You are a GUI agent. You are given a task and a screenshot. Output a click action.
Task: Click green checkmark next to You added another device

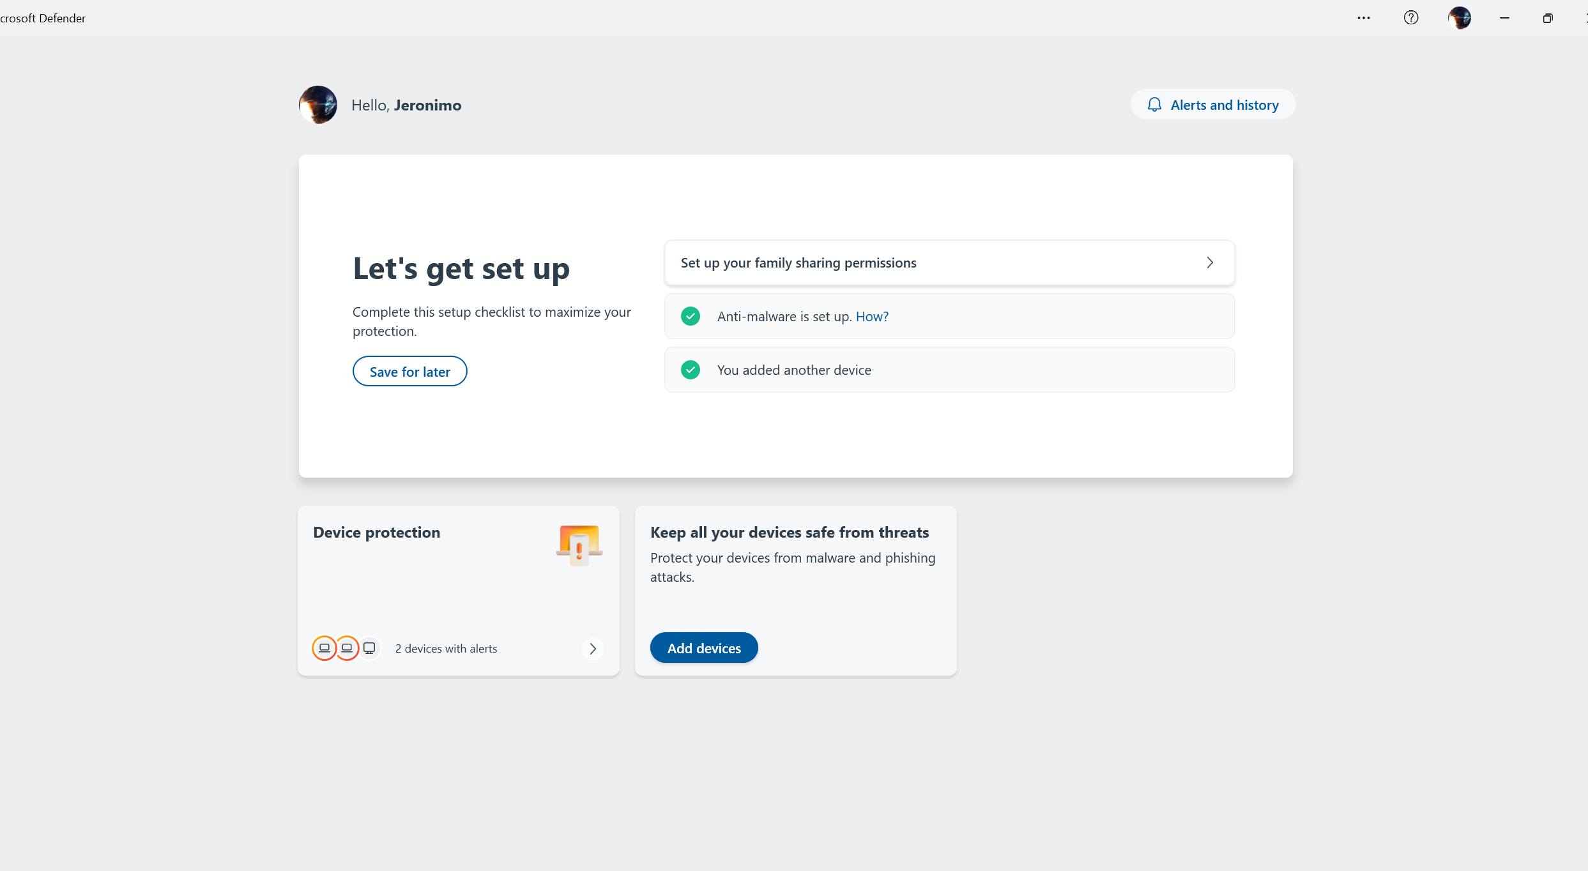tap(691, 370)
